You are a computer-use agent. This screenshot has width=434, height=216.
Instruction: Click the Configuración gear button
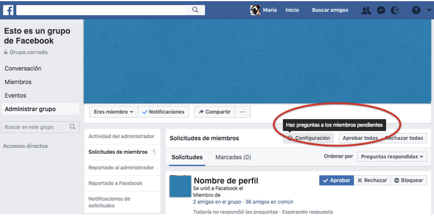coord(308,138)
